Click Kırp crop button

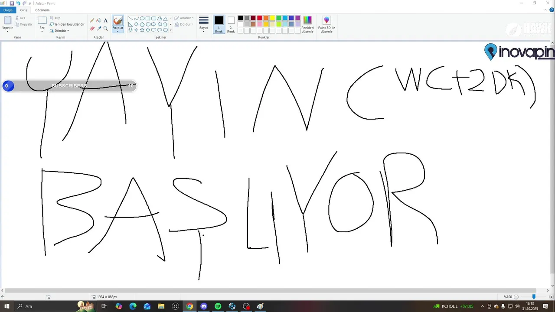click(55, 18)
